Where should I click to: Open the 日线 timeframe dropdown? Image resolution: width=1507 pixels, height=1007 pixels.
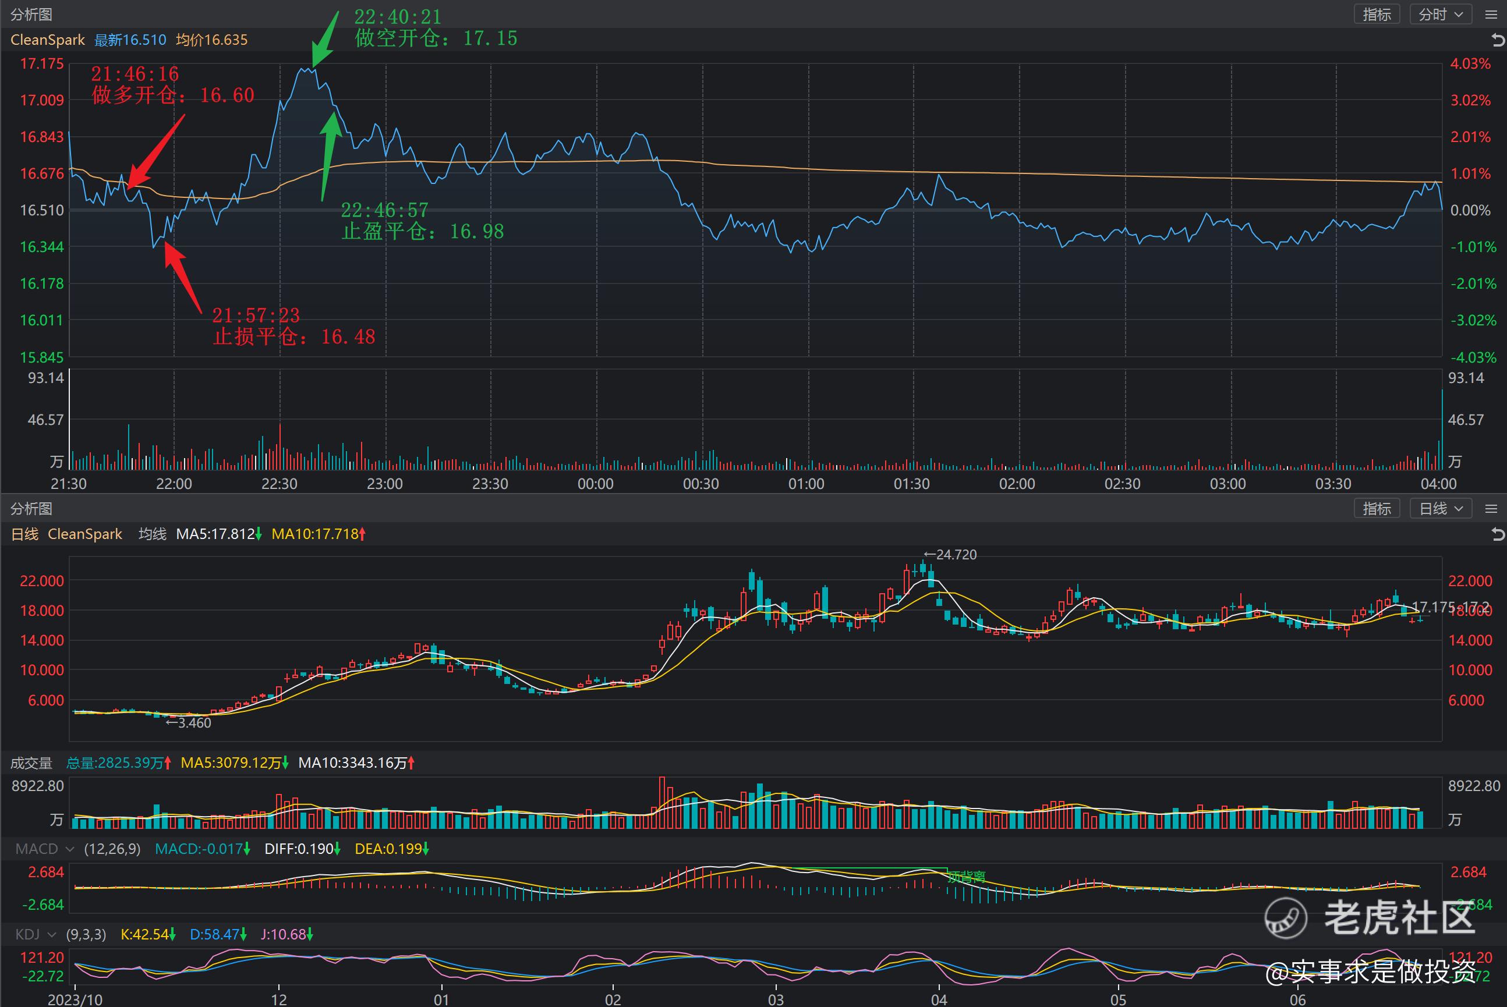(x=1441, y=509)
